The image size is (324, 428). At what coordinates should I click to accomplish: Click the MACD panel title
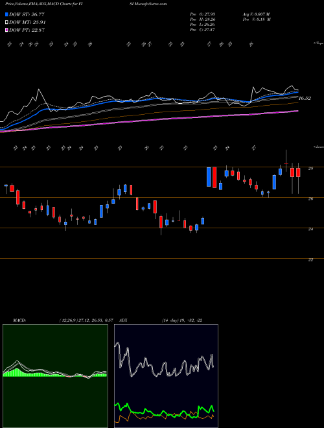pos(19,320)
